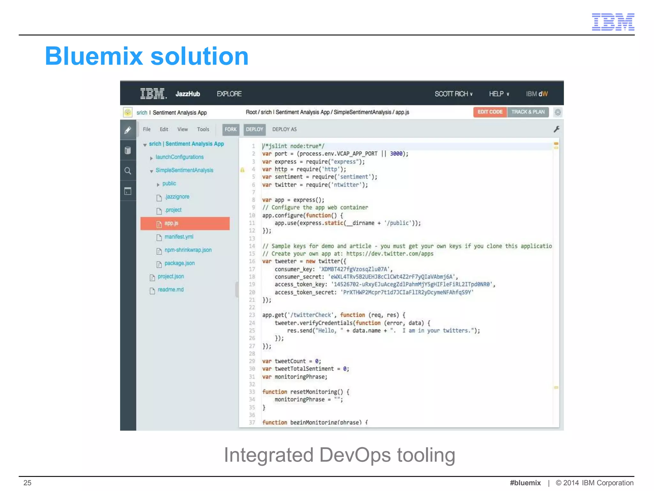
Task: Select app.js in the file tree
Action: pos(185,223)
